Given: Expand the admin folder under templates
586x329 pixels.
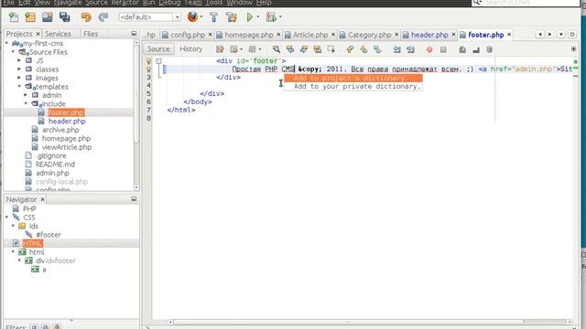Looking at the screenshot, I should [26, 95].
